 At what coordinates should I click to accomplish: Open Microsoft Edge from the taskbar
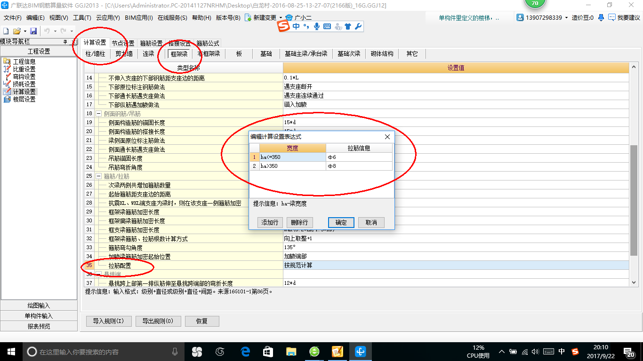click(x=245, y=351)
